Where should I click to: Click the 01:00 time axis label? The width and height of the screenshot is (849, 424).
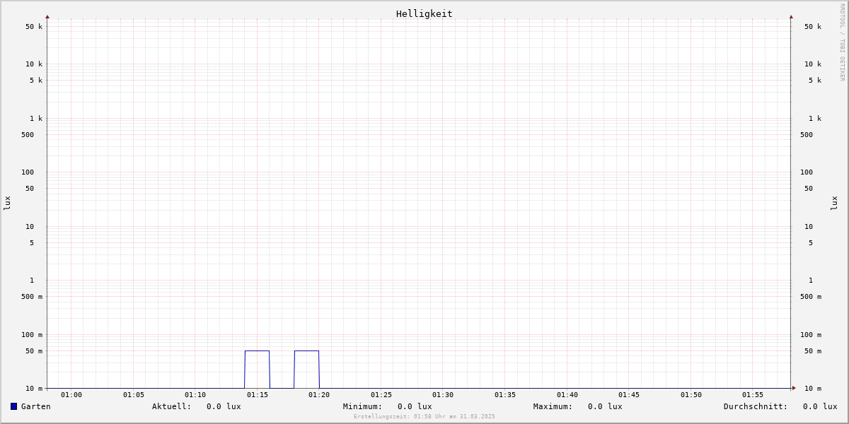click(x=71, y=395)
